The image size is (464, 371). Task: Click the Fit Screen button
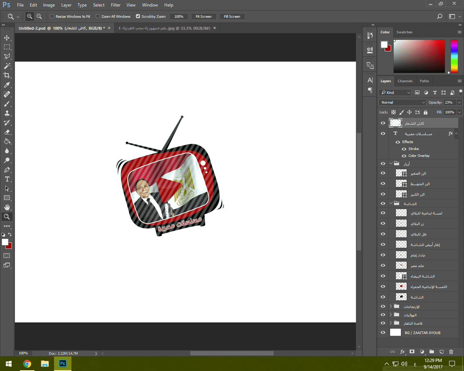(203, 17)
